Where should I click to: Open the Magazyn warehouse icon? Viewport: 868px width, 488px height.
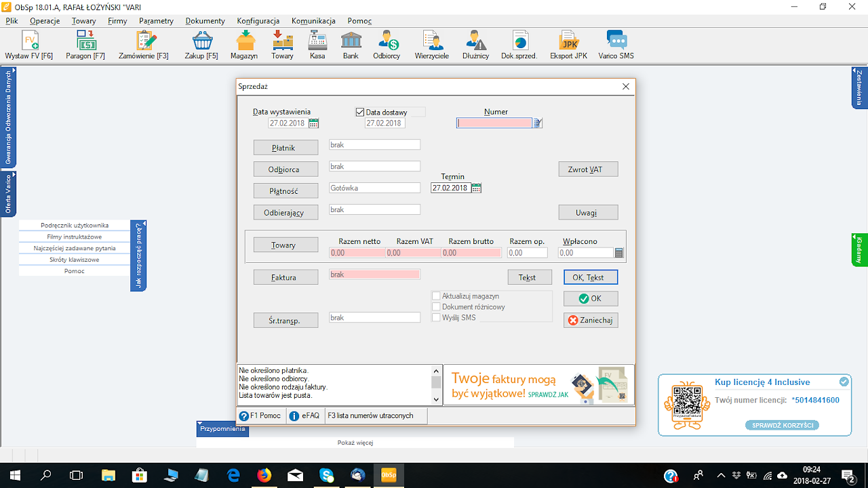click(x=244, y=45)
